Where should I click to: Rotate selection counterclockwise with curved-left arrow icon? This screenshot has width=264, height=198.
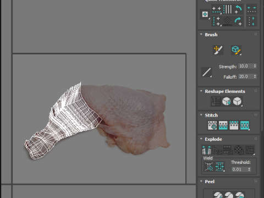238,9
